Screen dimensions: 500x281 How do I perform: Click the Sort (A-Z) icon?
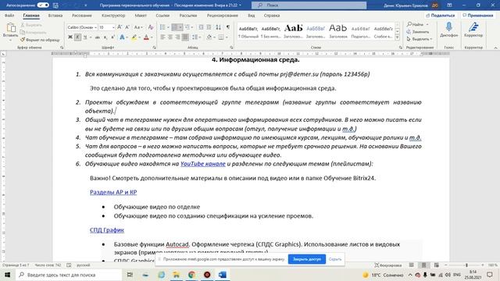click(x=219, y=27)
